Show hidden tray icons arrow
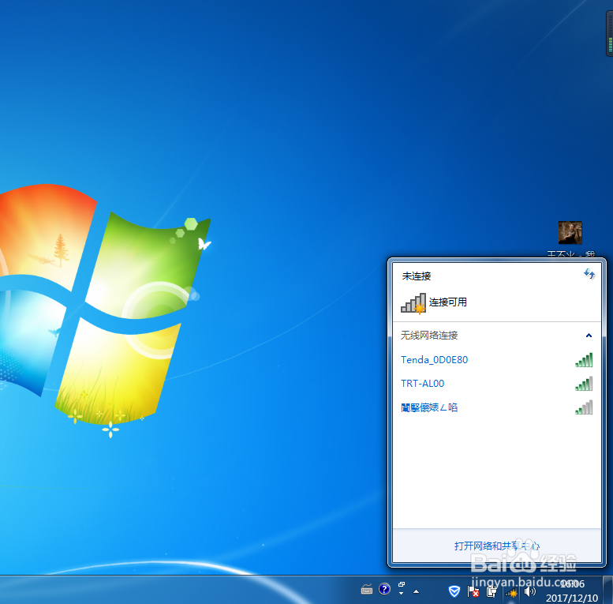This screenshot has width=613, height=604. pos(416,591)
